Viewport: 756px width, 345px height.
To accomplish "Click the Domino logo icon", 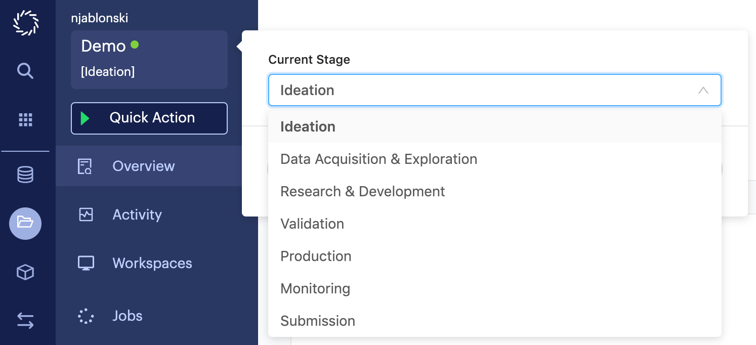I will (x=25, y=23).
